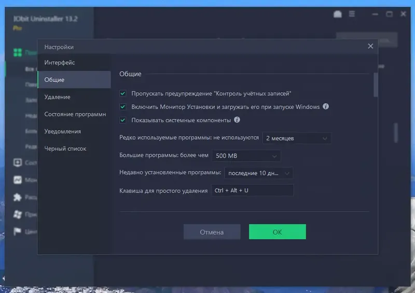Open the 500 MB size dropdown
The height and width of the screenshot is (293, 415).
point(246,156)
